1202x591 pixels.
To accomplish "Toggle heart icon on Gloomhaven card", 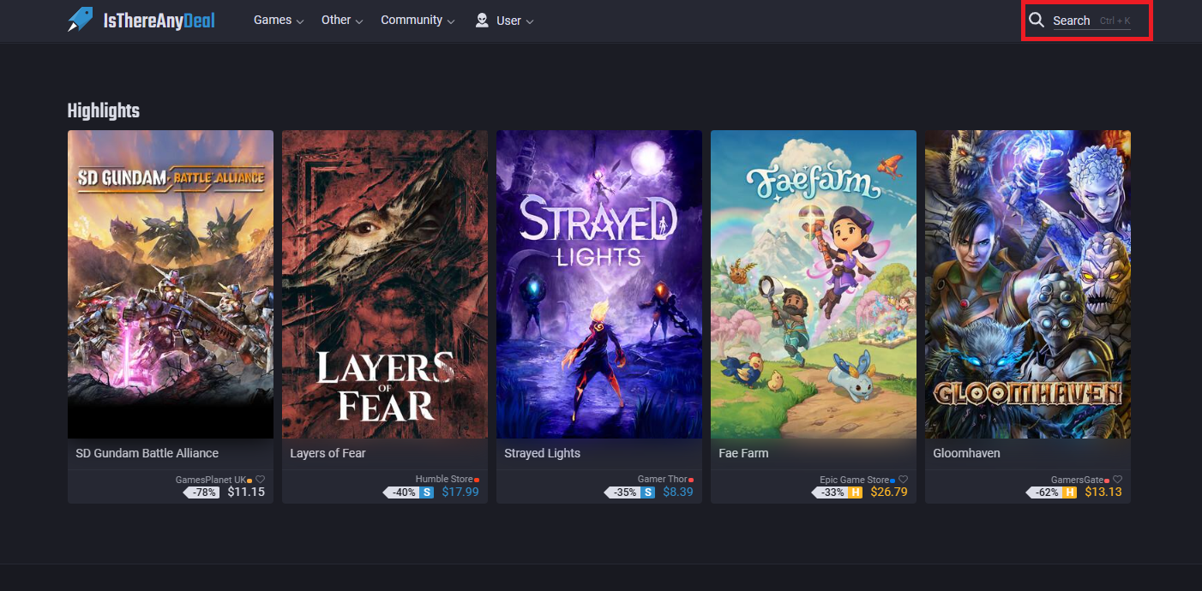I will 1118,480.
